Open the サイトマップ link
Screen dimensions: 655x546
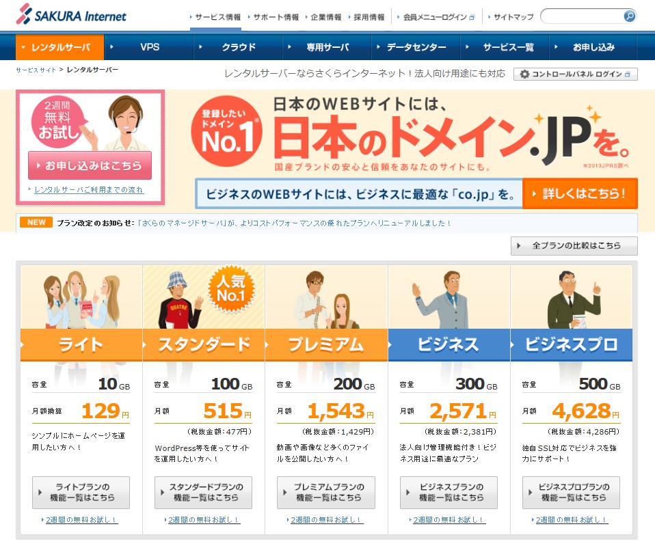511,17
